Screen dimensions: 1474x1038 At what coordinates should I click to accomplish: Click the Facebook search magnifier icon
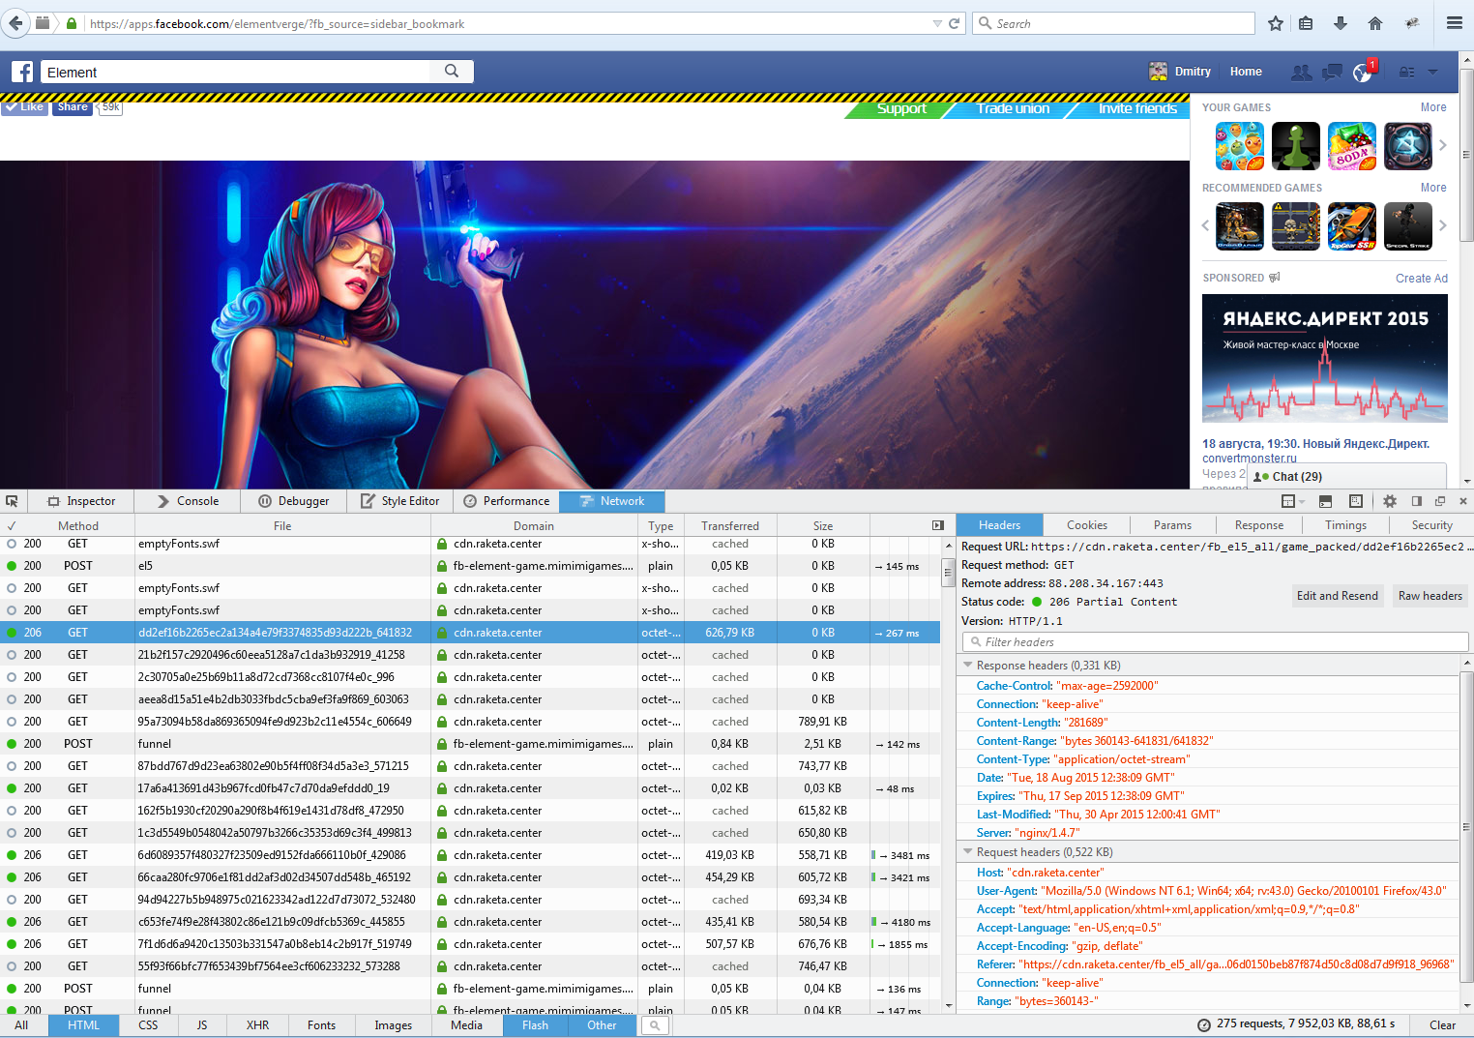point(452,71)
